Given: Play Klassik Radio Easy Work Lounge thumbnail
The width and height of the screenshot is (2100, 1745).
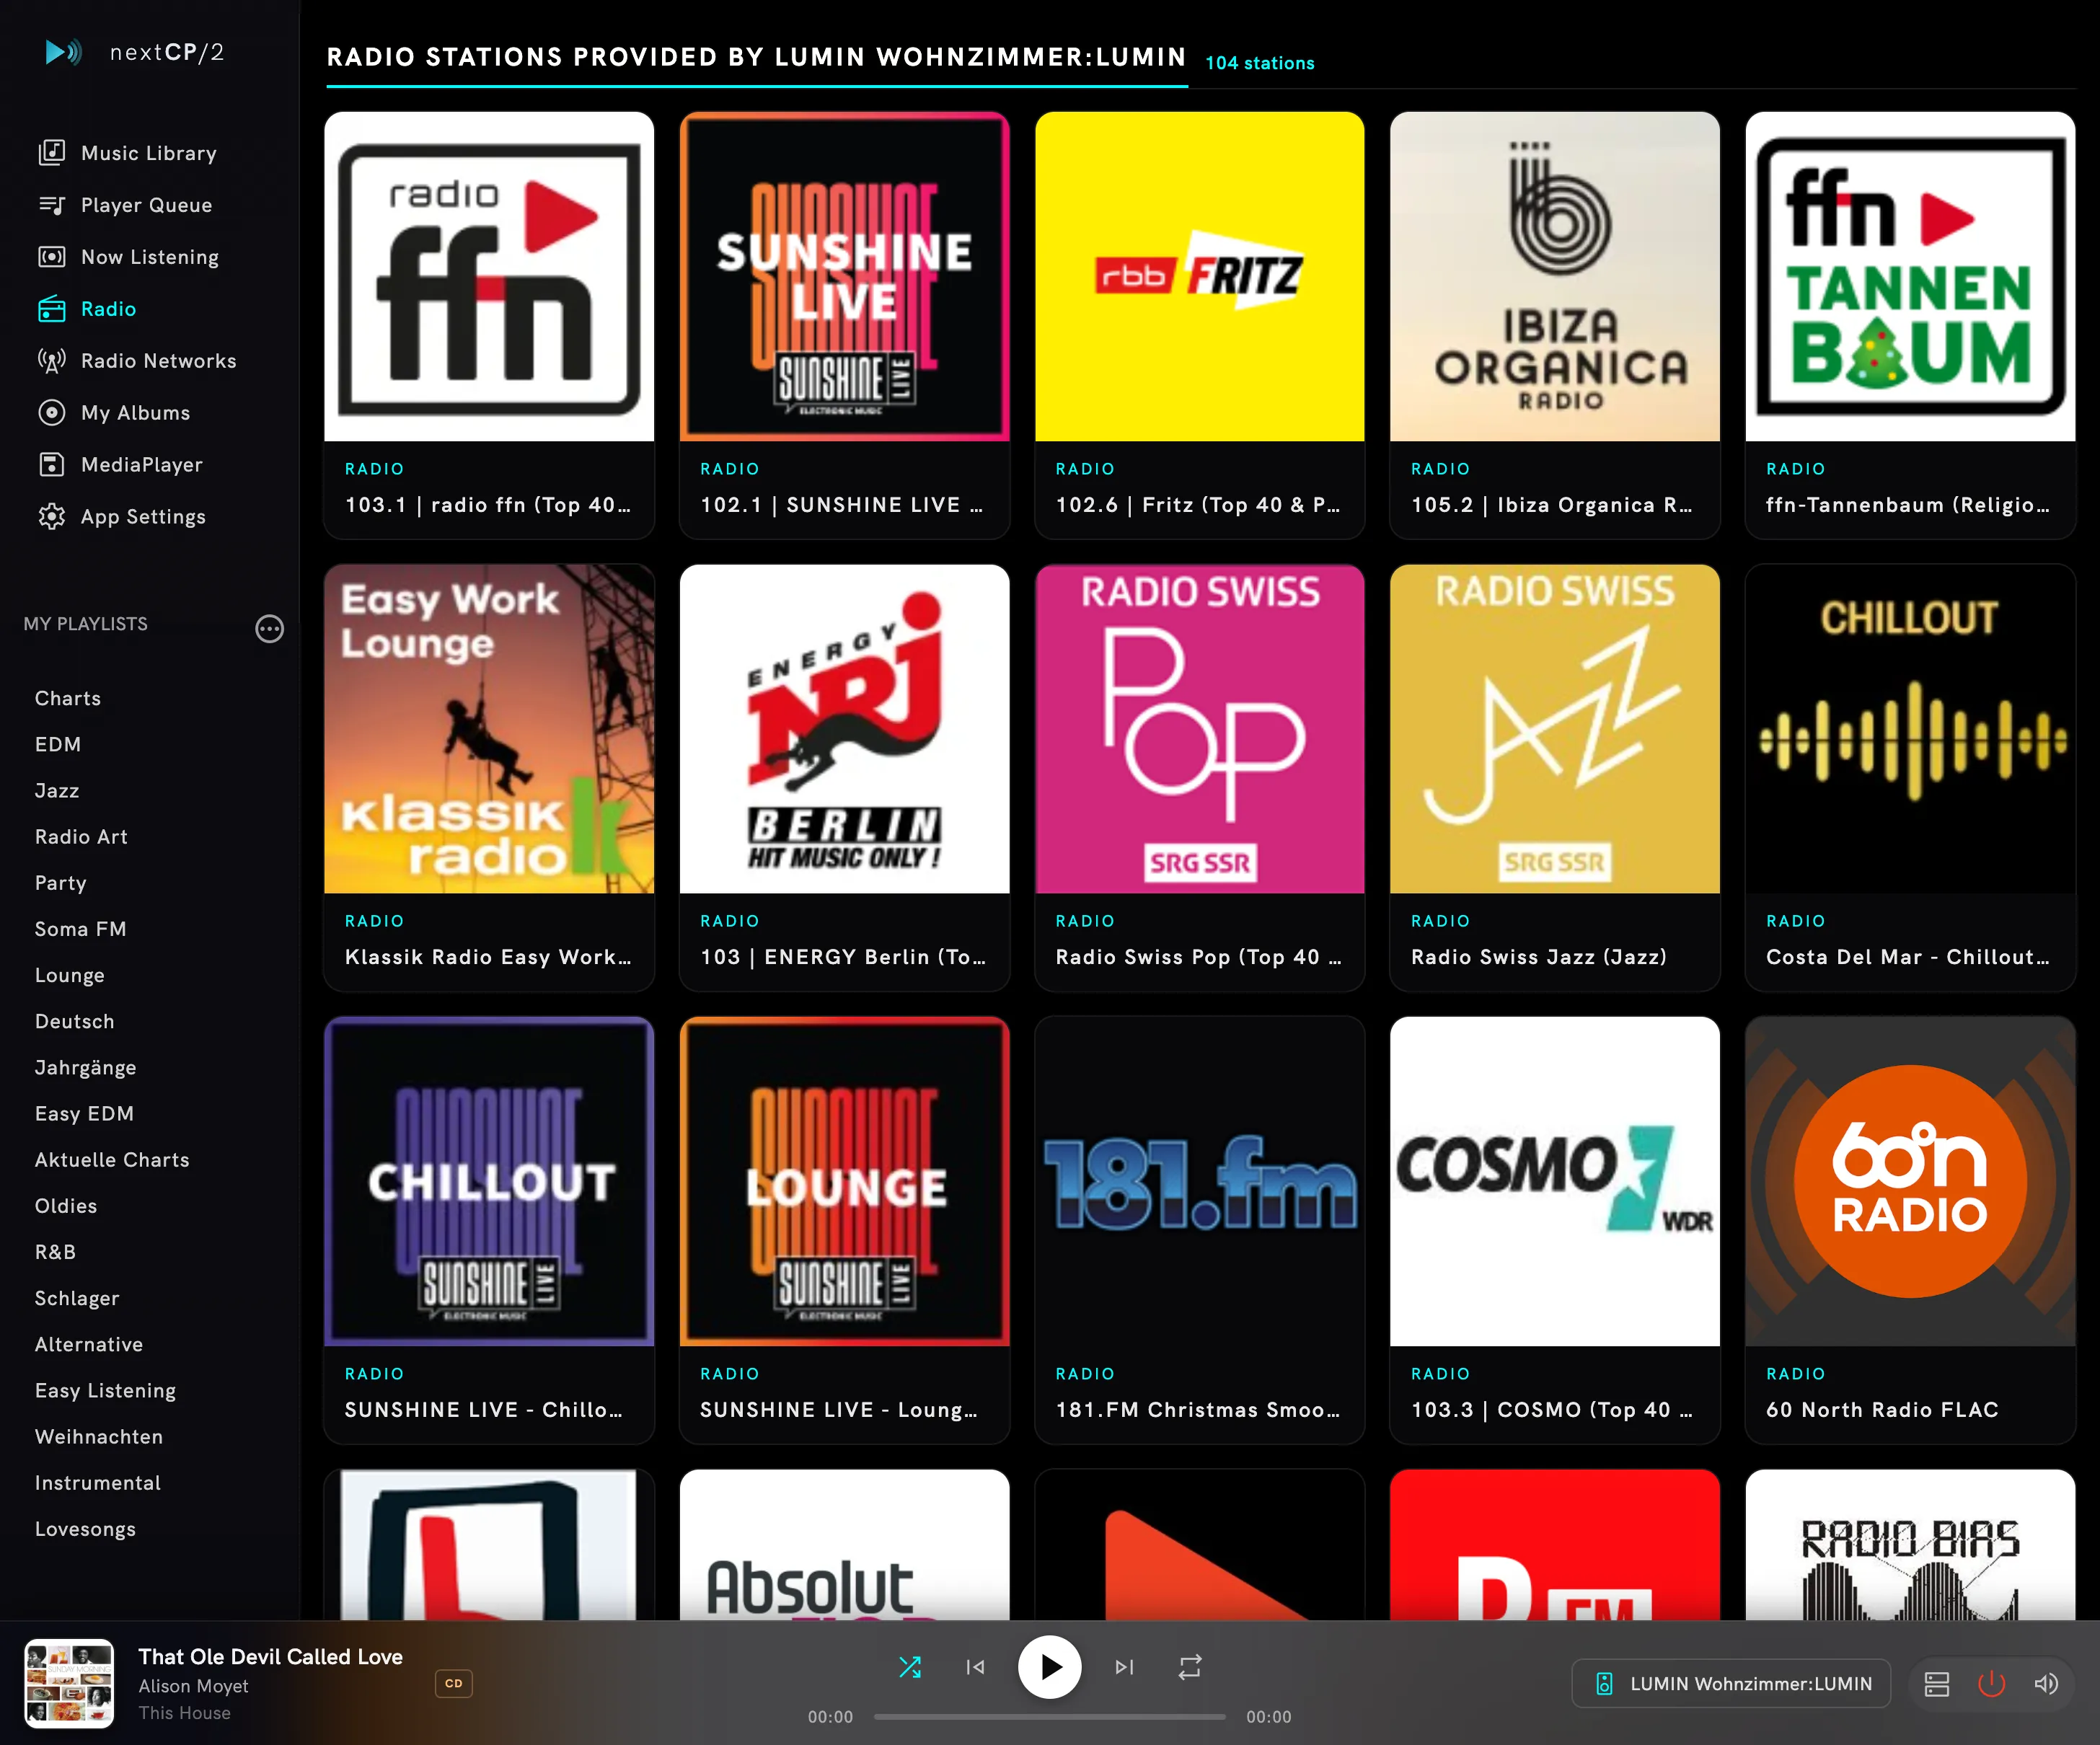Looking at the screenshot, I should (x=489, y=729).
